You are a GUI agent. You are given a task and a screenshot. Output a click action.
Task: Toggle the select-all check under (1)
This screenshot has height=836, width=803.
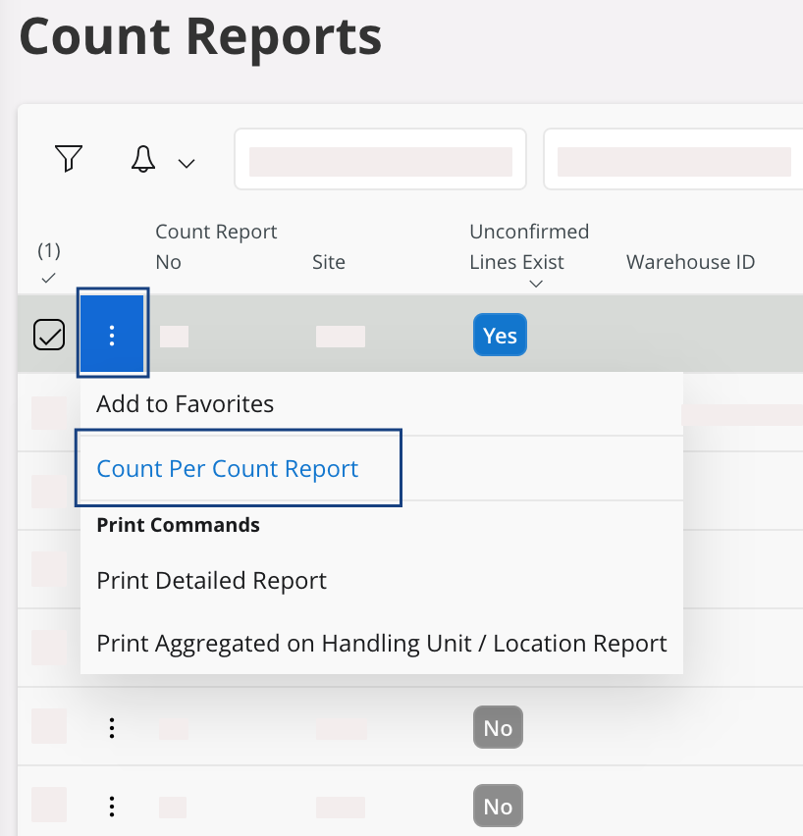point(48,279)
